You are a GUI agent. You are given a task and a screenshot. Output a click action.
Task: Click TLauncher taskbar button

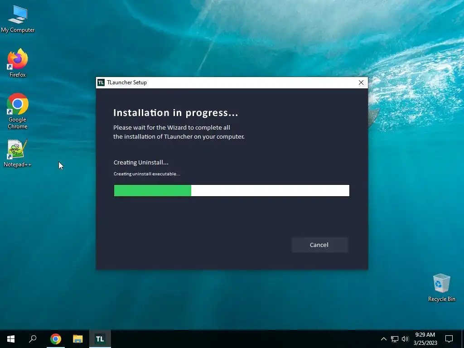click(x=100, y=339)
